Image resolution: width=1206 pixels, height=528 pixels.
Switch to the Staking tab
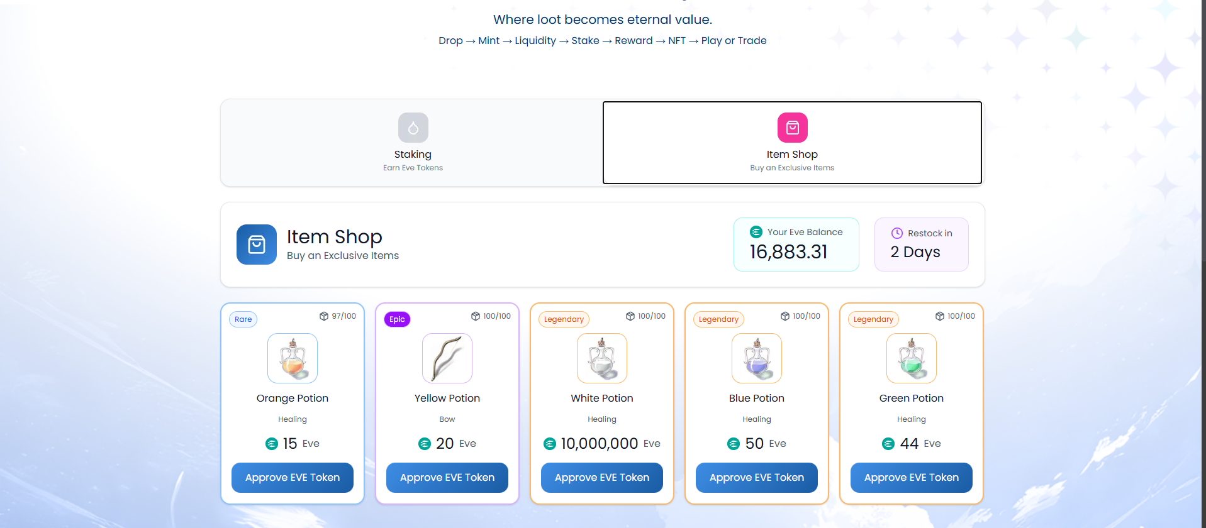pyautogui.click(x=413, y=143)
